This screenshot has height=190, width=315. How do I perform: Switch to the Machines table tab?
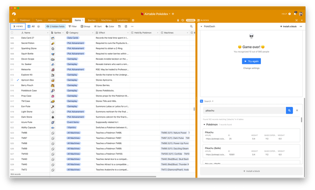click(106, 20)
